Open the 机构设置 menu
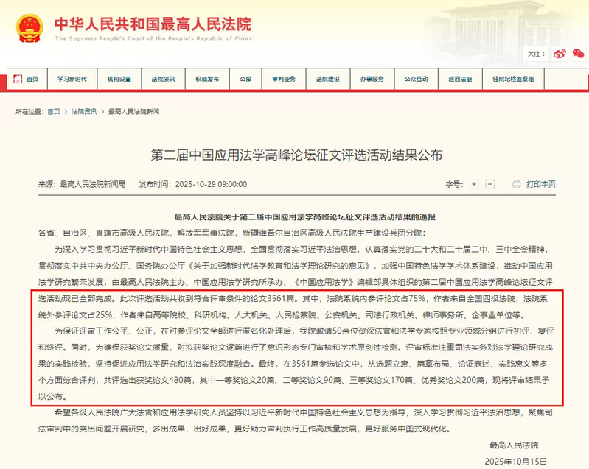Image resolution: width=589 pixels, height=469 pixels. pos(119,79)
